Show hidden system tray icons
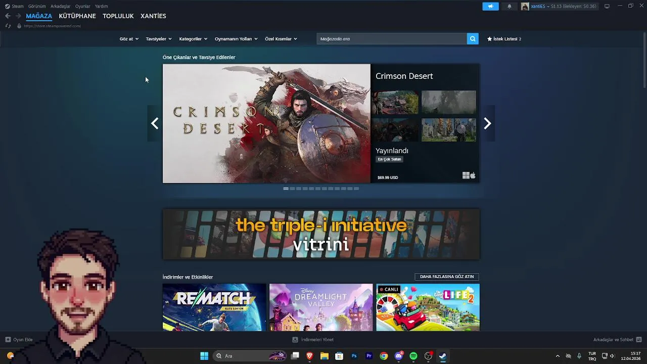This screenshot has width=647, height=364. pos(558,356)
